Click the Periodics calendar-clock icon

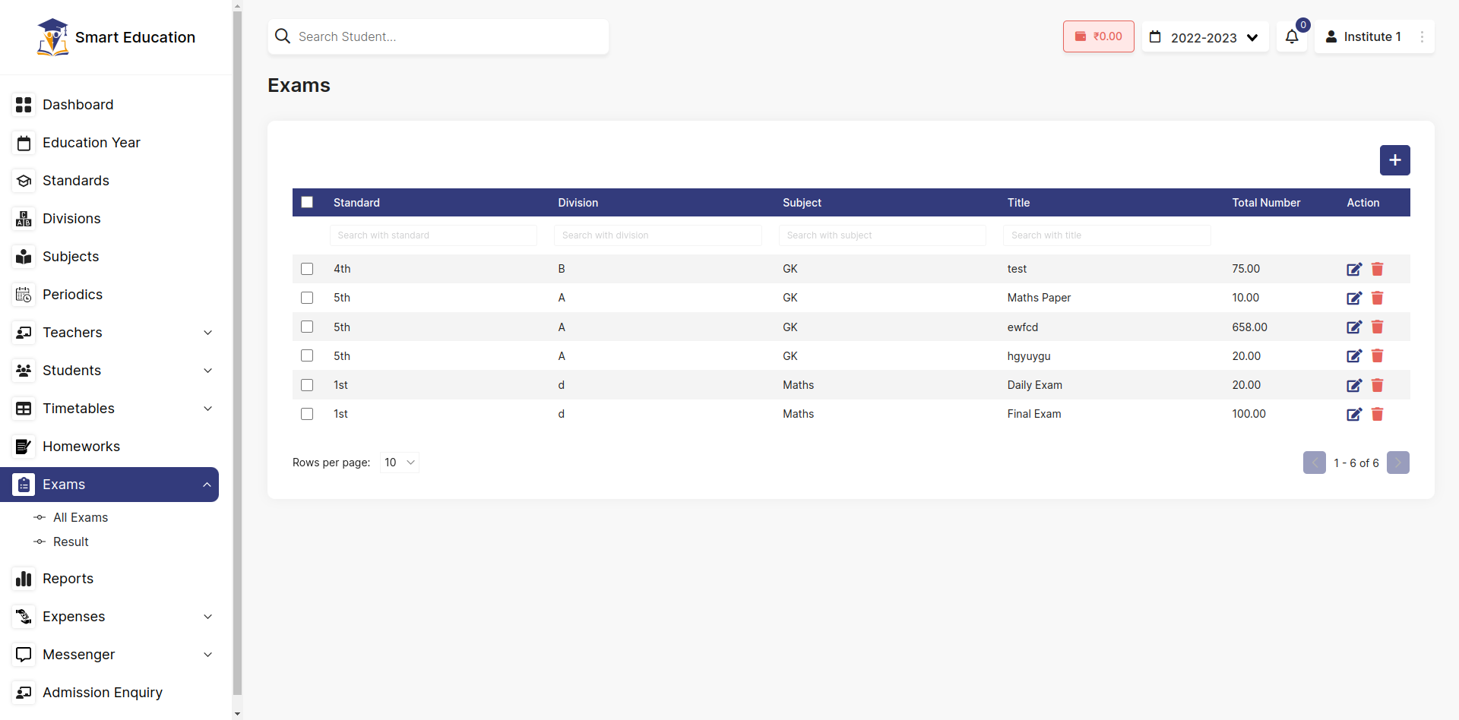24,295
